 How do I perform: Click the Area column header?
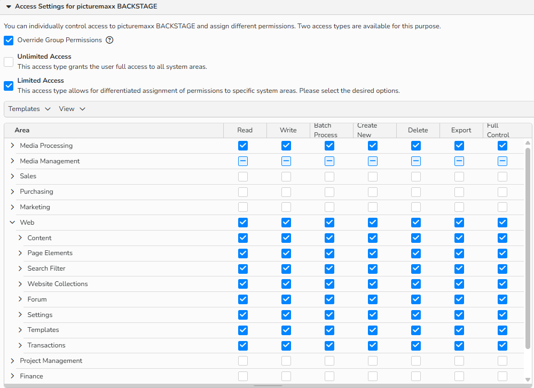[114, 130]
